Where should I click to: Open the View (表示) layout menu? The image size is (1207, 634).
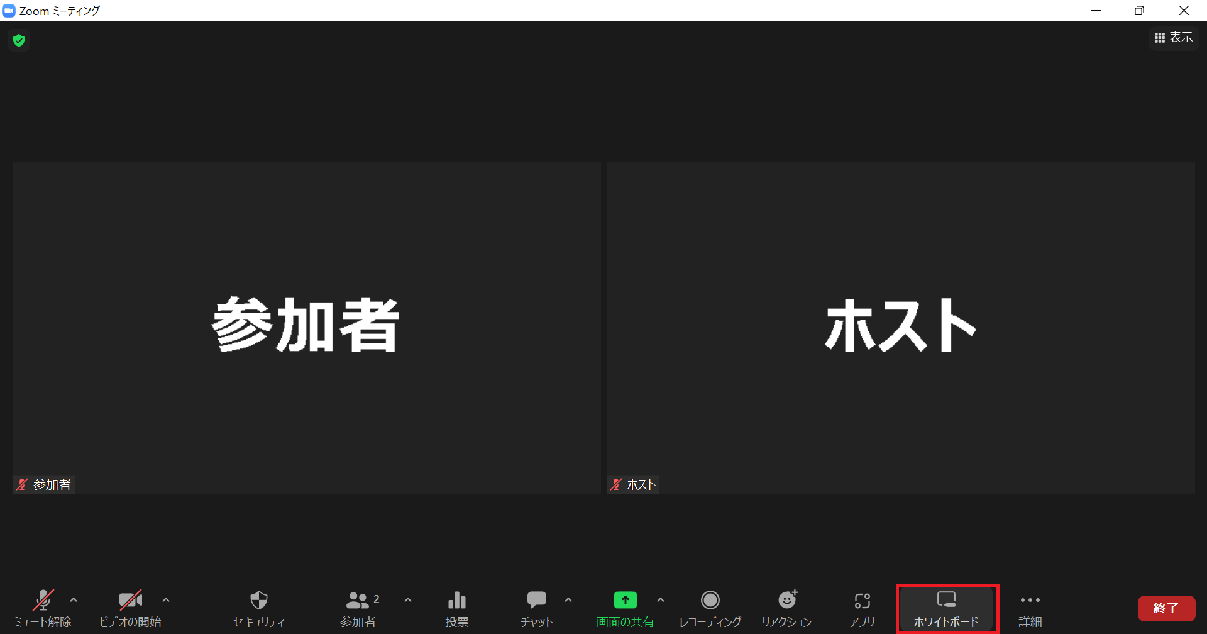coord(1174,38)
